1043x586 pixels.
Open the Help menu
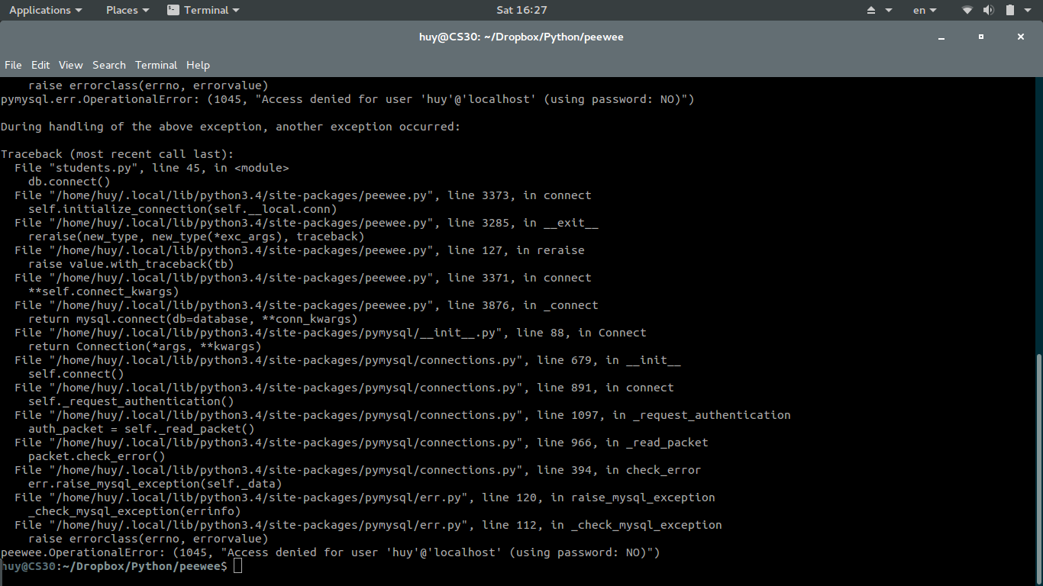click(198, 65)
